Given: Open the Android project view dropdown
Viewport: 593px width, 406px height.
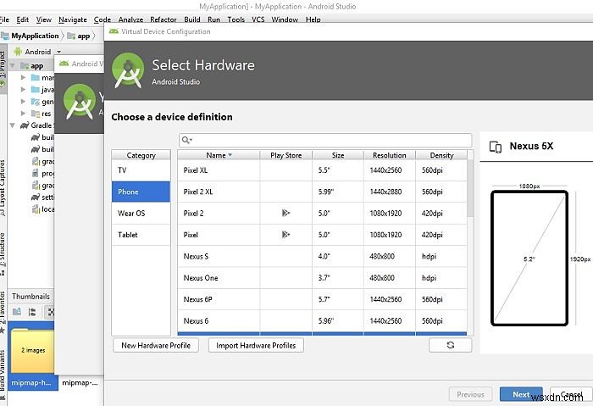Looking at the screenshot, I should tap(37, 52).
